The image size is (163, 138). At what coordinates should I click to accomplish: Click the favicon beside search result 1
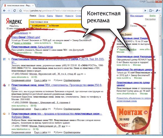(x=4, y=59)
